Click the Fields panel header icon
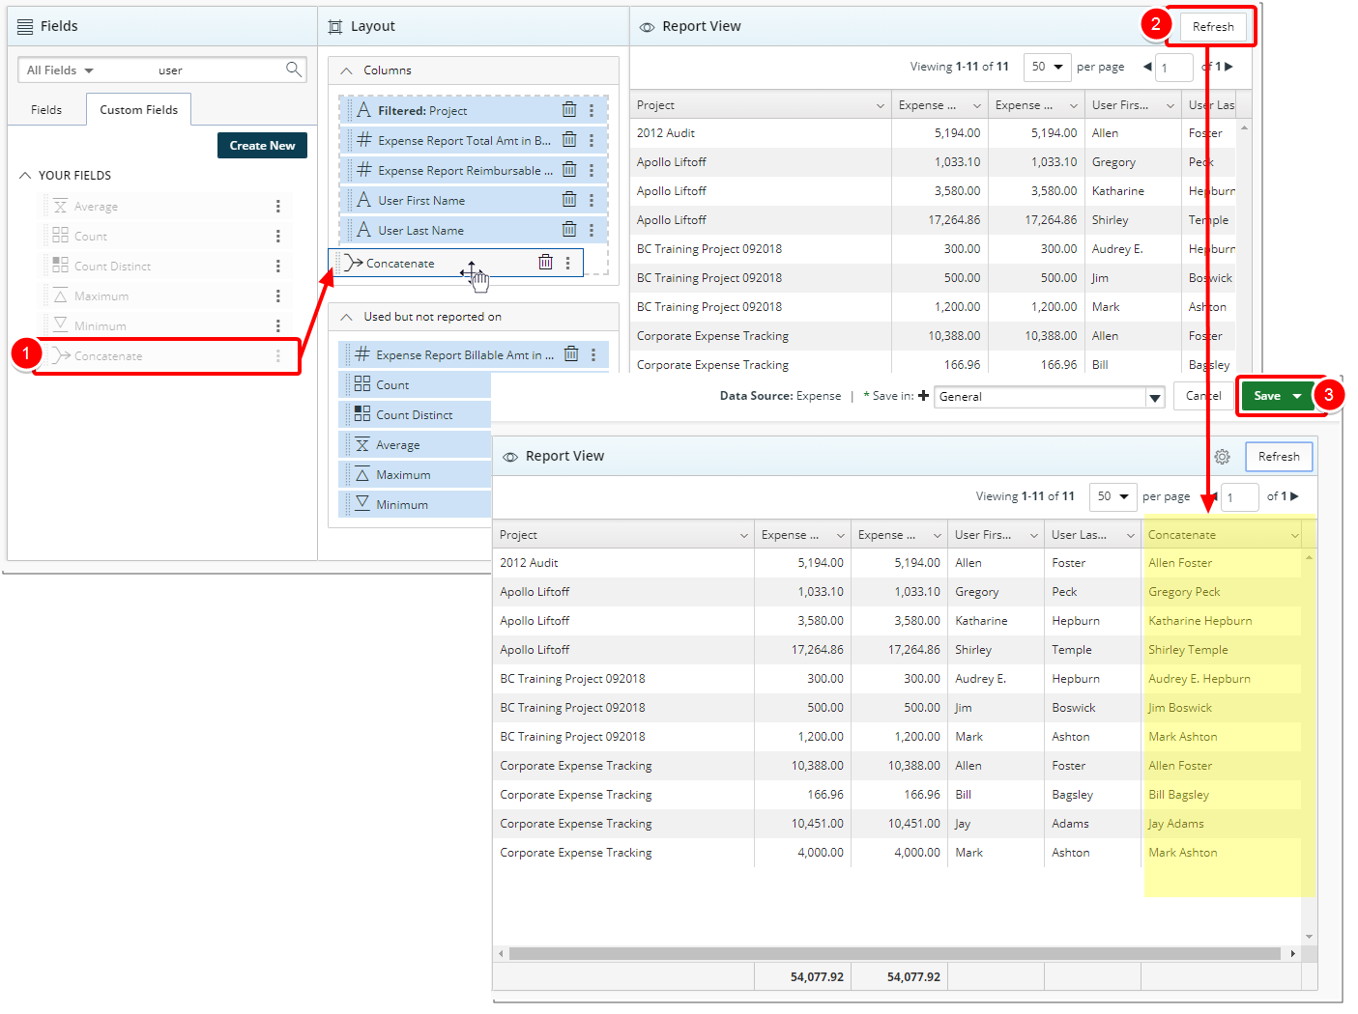The image size is (1358, 1014). click(25, 27)
